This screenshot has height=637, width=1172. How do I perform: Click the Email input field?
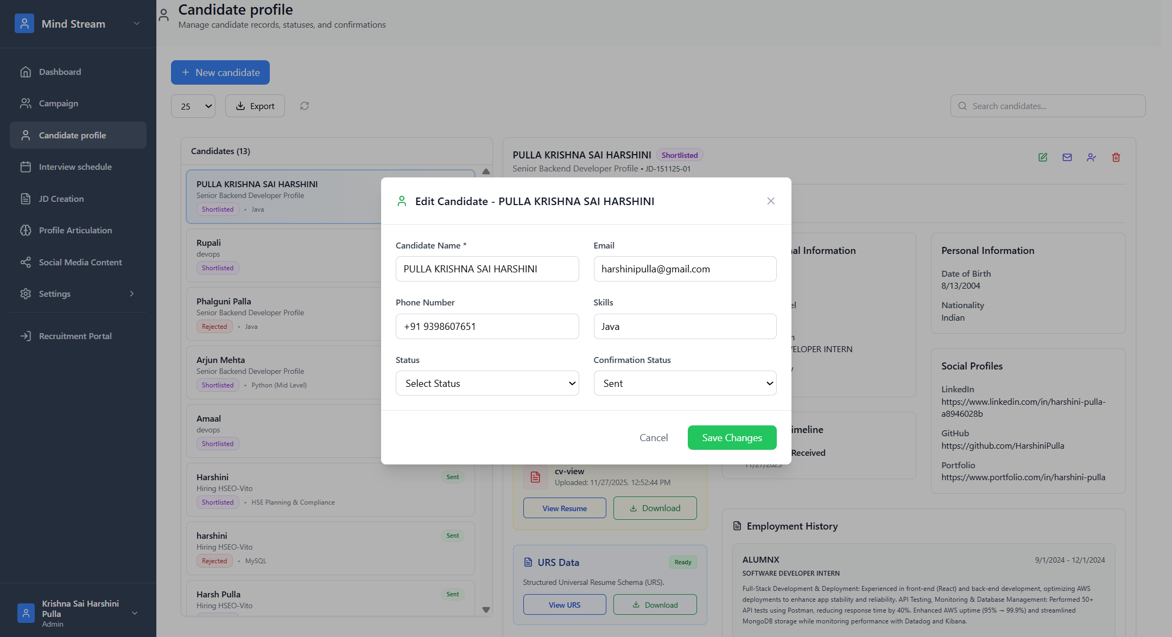685,269
